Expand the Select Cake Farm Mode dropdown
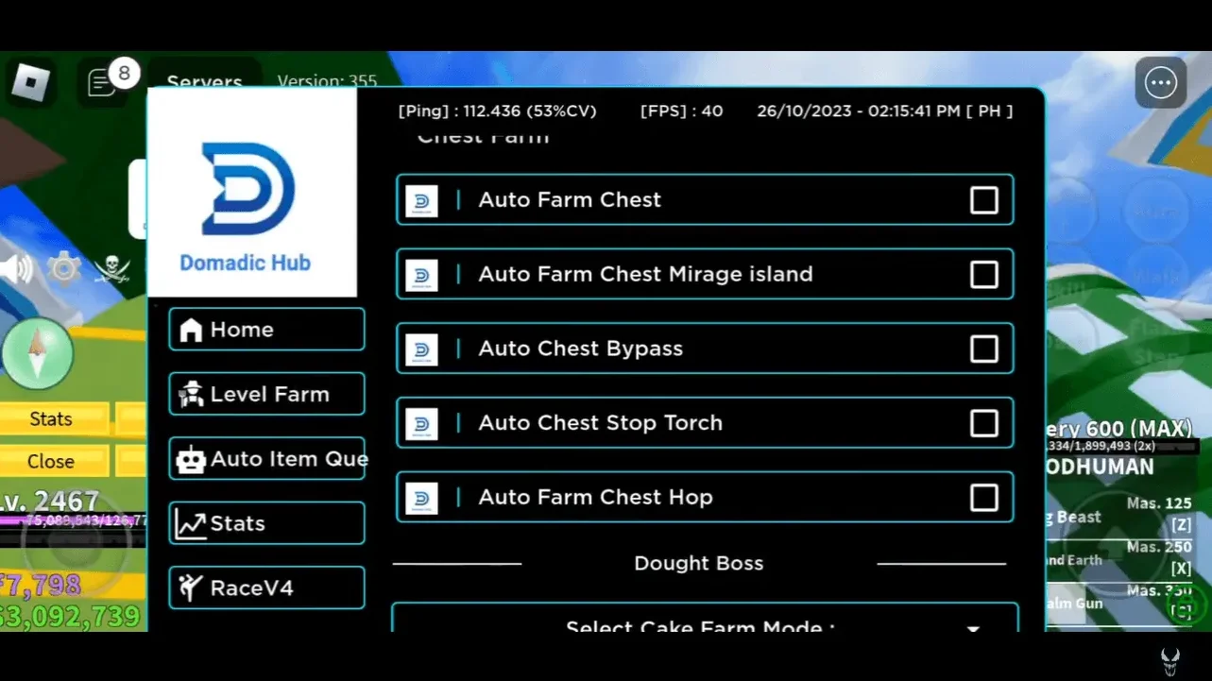Viewport: 1212px width, 681px height. pos(705,619)
